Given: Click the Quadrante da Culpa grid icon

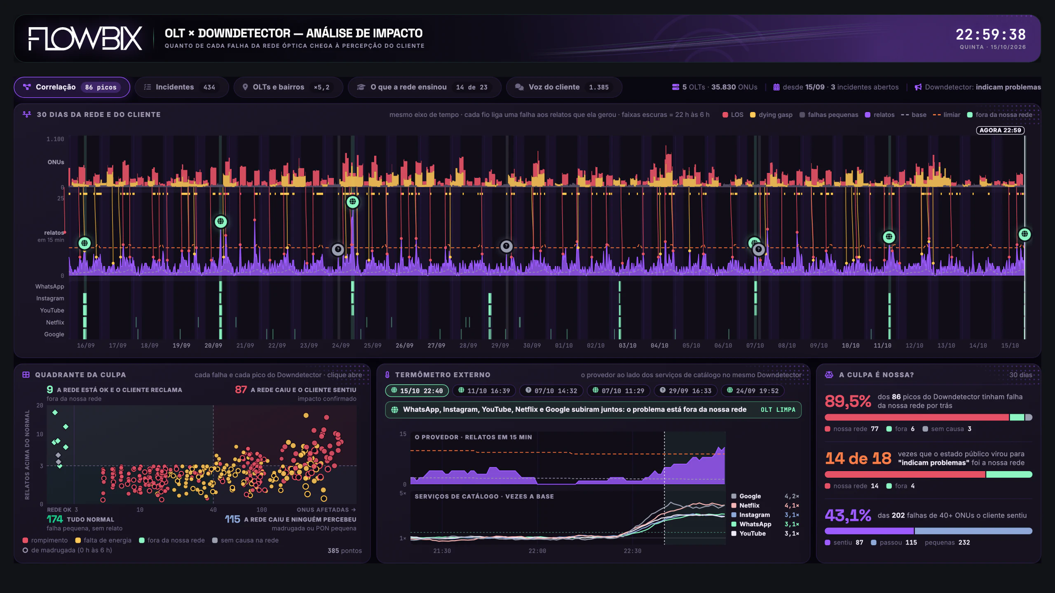Looking at the screenshot, I should 26,375.
